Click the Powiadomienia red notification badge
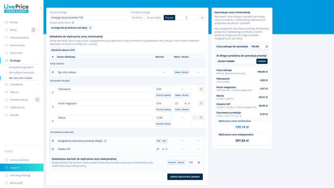 (x=37, y=100)
